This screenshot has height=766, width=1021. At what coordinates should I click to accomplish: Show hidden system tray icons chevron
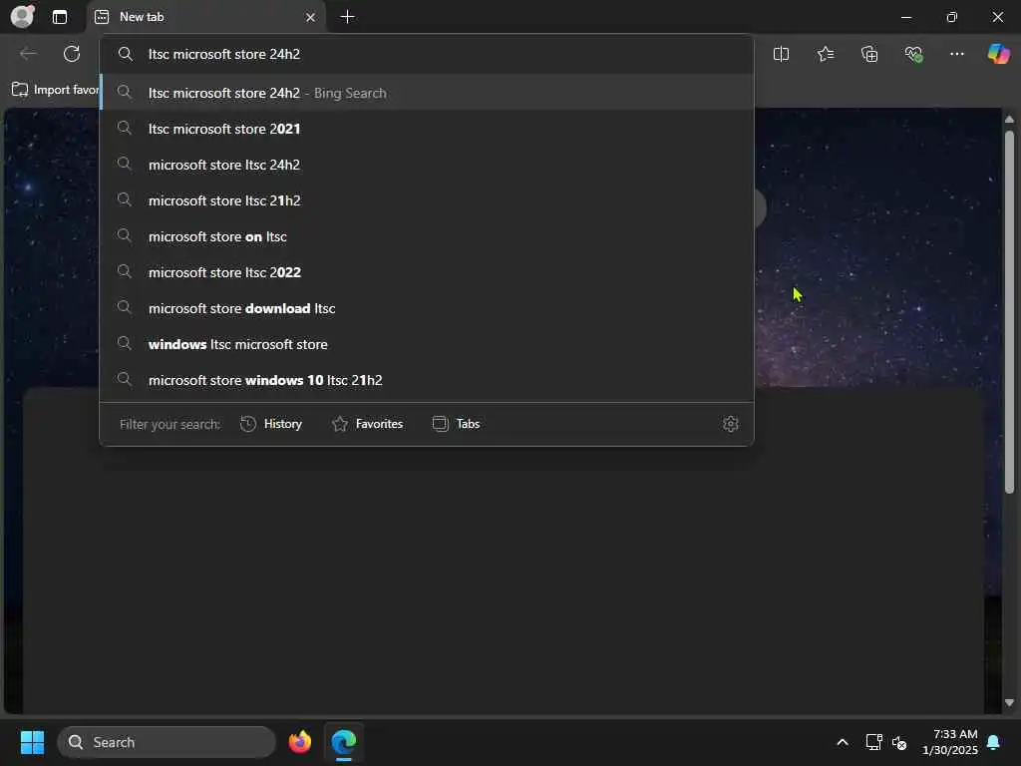pos(842,742)
